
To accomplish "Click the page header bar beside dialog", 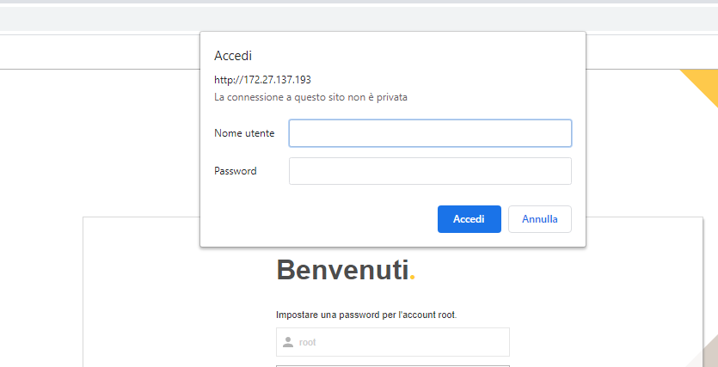I will [x=100, y=52].
